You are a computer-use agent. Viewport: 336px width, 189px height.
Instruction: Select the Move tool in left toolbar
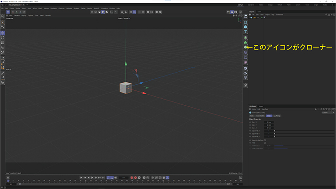[x=2, y=33]
